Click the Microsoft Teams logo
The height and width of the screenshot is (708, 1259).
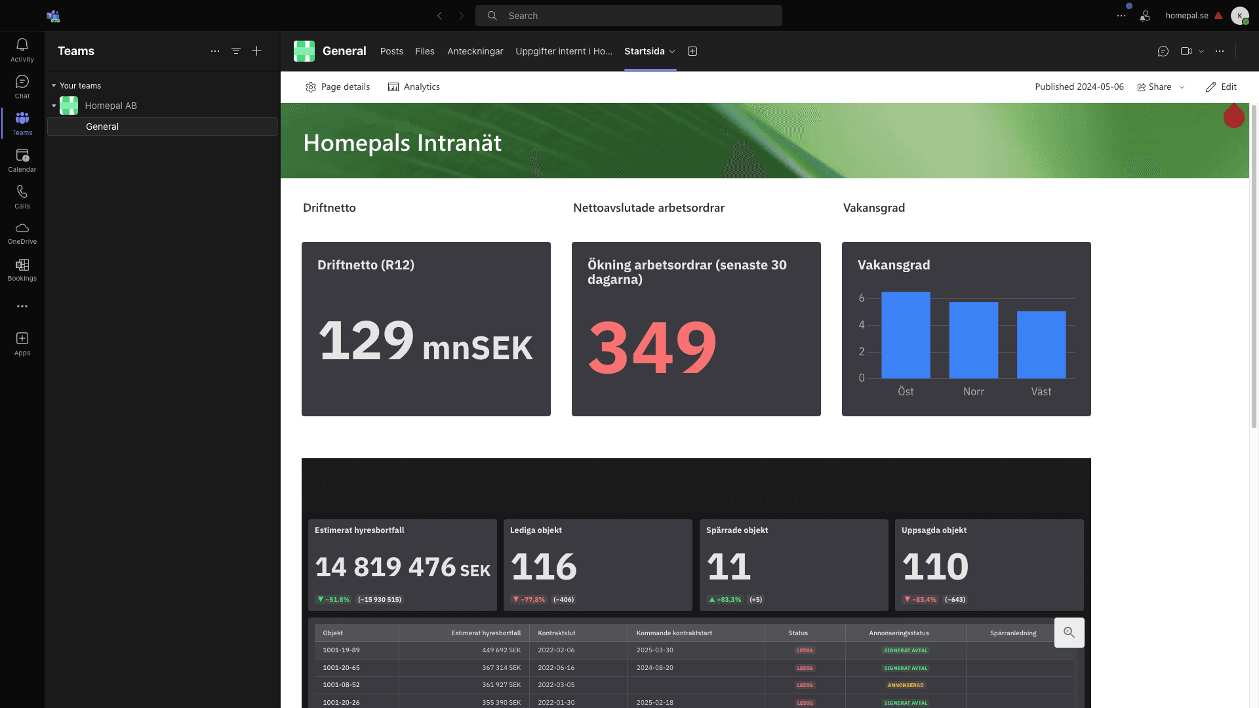[x=53, y=16]
